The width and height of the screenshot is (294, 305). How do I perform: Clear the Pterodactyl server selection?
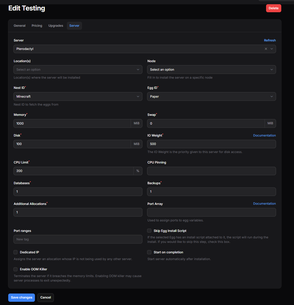pyautogui.click(x=266, y=49)
